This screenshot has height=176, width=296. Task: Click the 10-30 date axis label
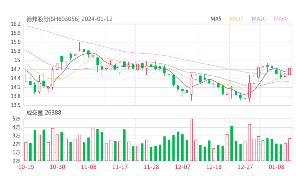pyautogui.click(x=57, y=167)
